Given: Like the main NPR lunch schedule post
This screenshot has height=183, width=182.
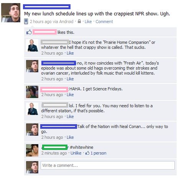Looking at the screenshot, I should click(x=88, y=22).
